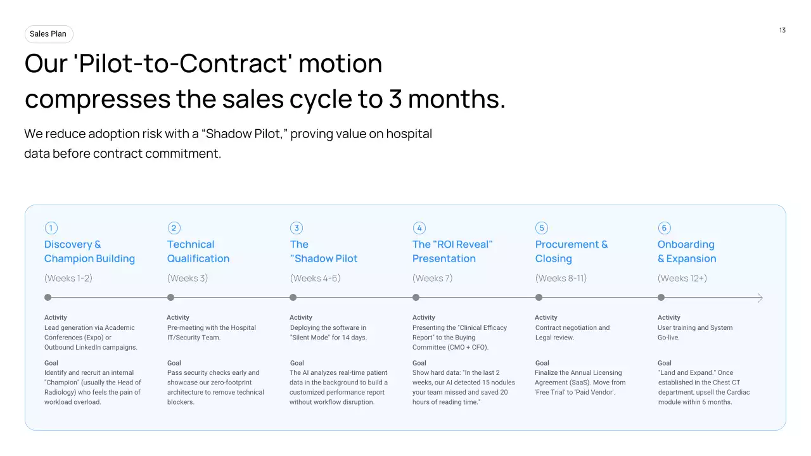Click the Pilot-to-Contract slide title text
811x456 pixels.
[x=265, y=82]
